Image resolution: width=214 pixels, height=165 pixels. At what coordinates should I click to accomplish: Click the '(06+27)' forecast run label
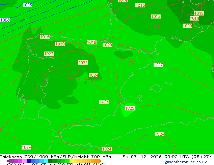[201, 157]
